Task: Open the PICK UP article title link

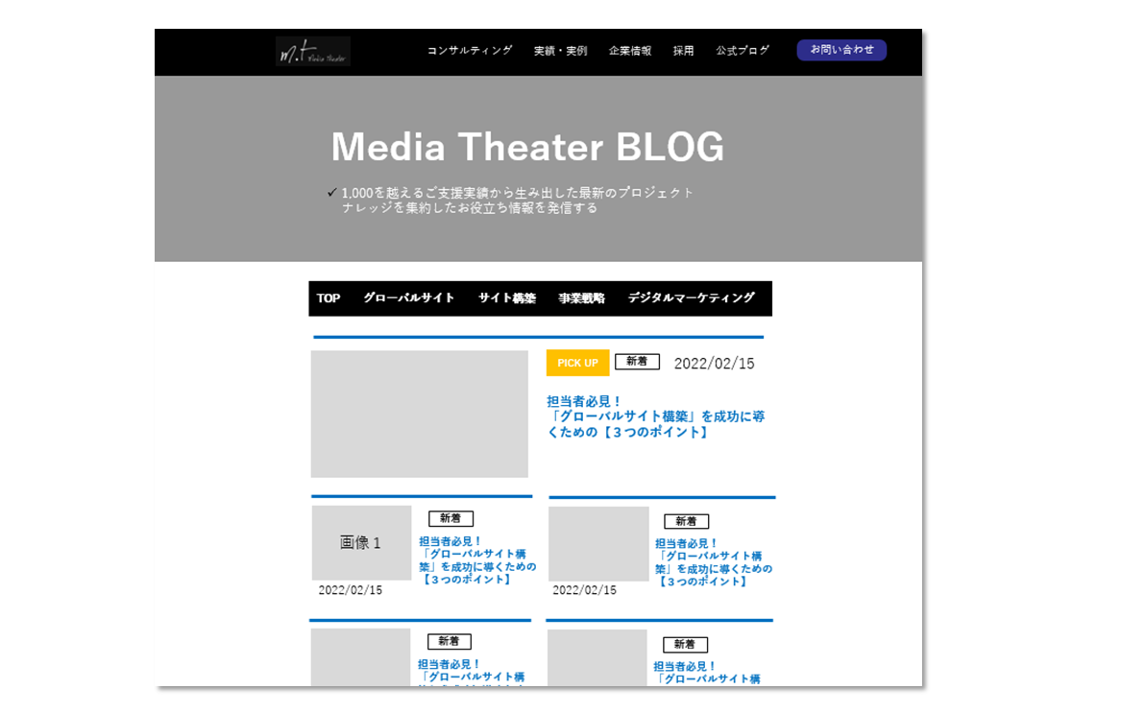Action: click(655, 416)
